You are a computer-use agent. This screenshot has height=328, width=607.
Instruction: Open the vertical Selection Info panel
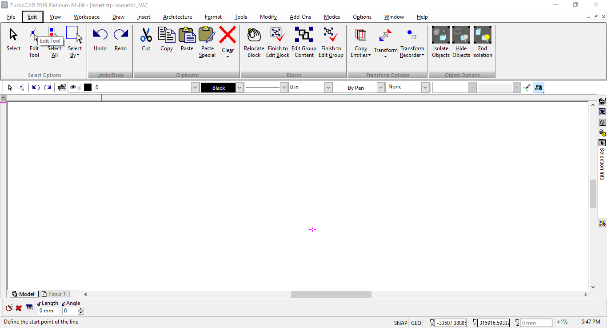point(602,160)
